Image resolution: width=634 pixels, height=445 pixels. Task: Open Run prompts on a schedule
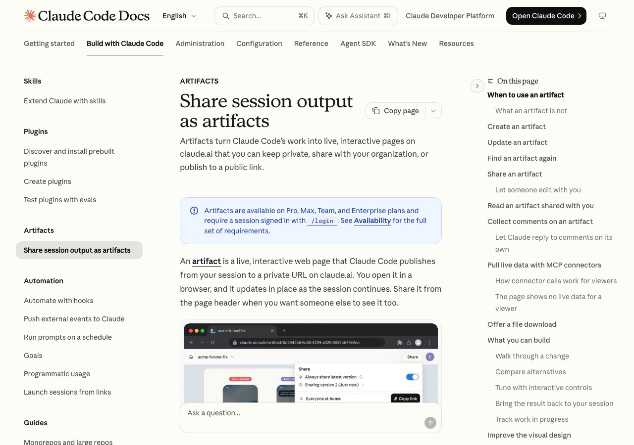coord(68,337)
